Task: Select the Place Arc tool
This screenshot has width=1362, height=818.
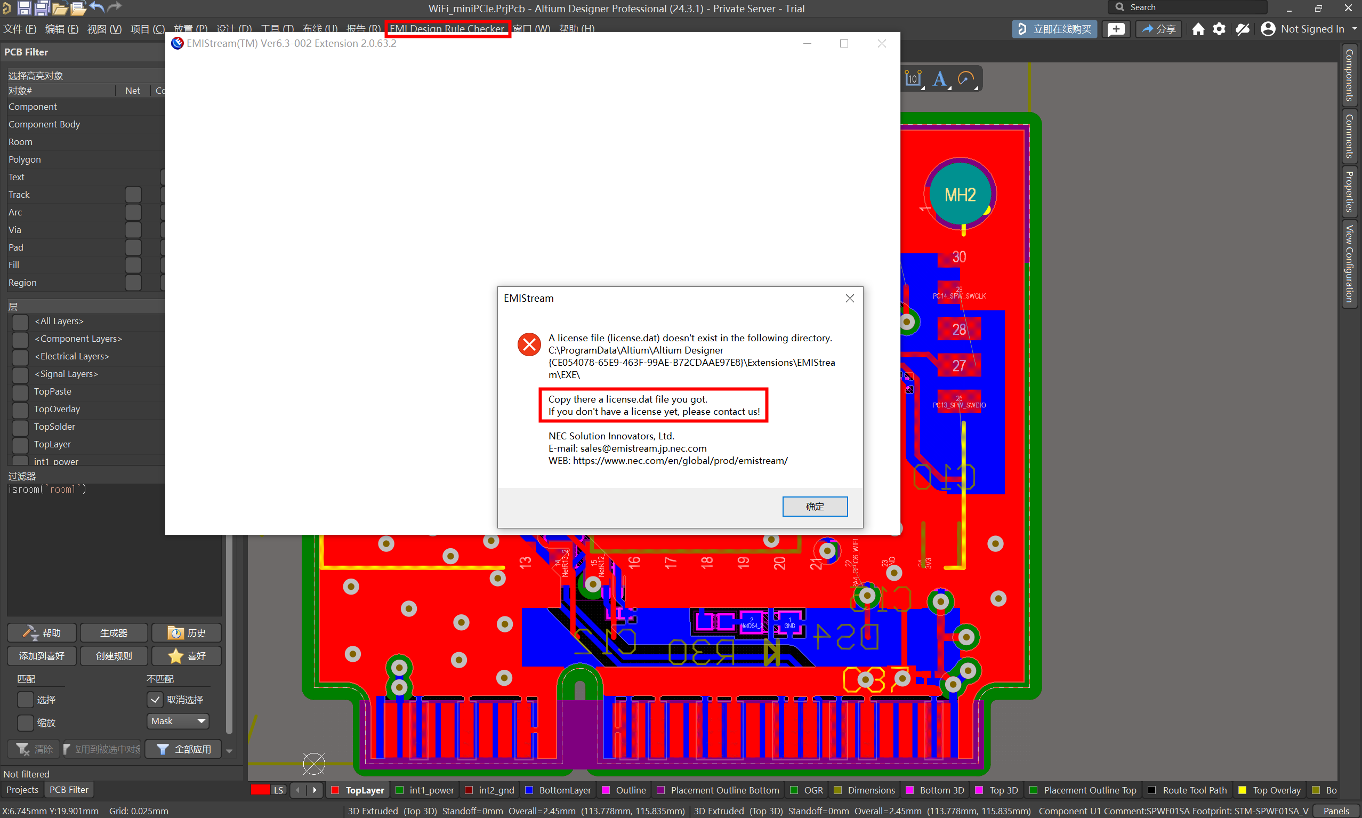Action: (966, 79)
